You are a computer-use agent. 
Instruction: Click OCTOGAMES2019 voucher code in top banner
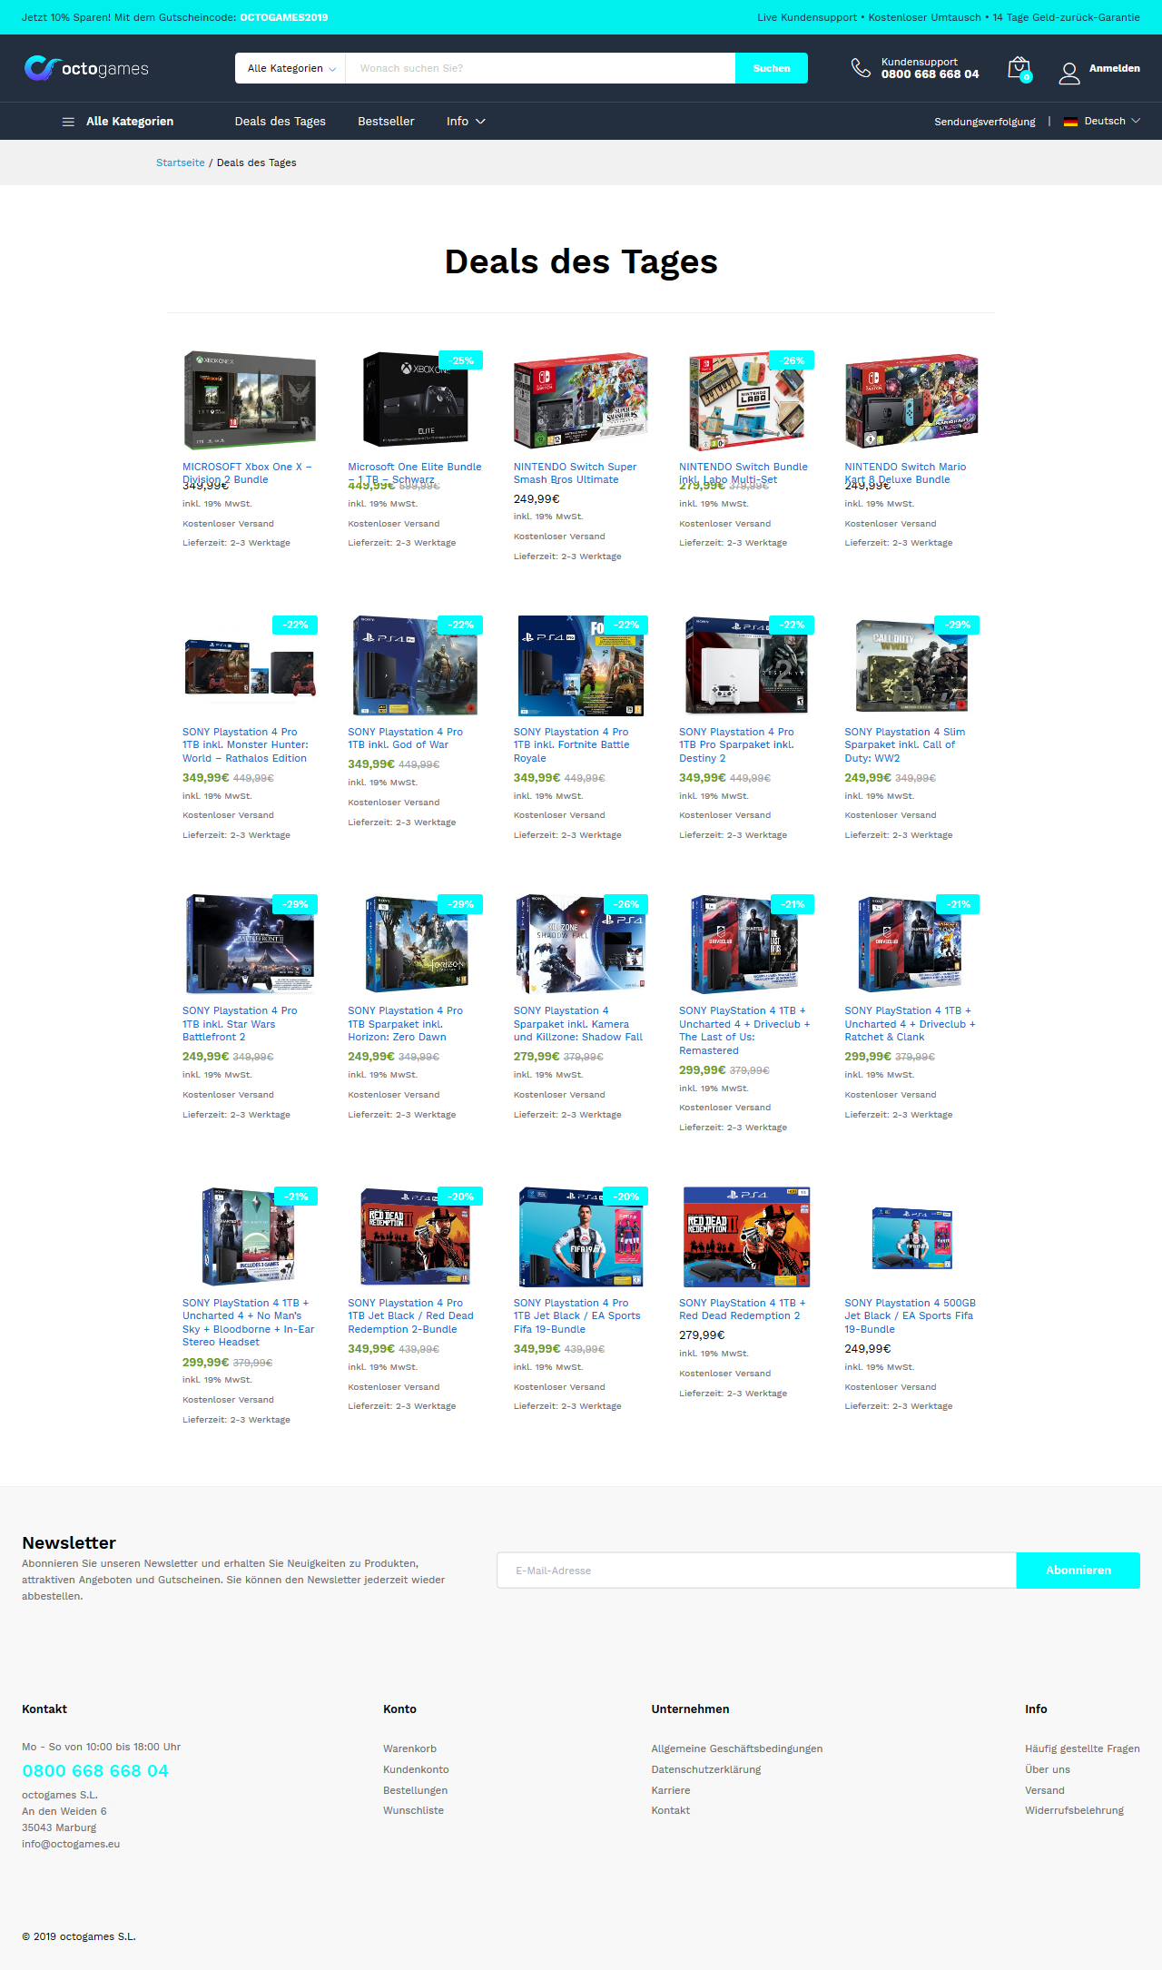click(x=284, y=17)
